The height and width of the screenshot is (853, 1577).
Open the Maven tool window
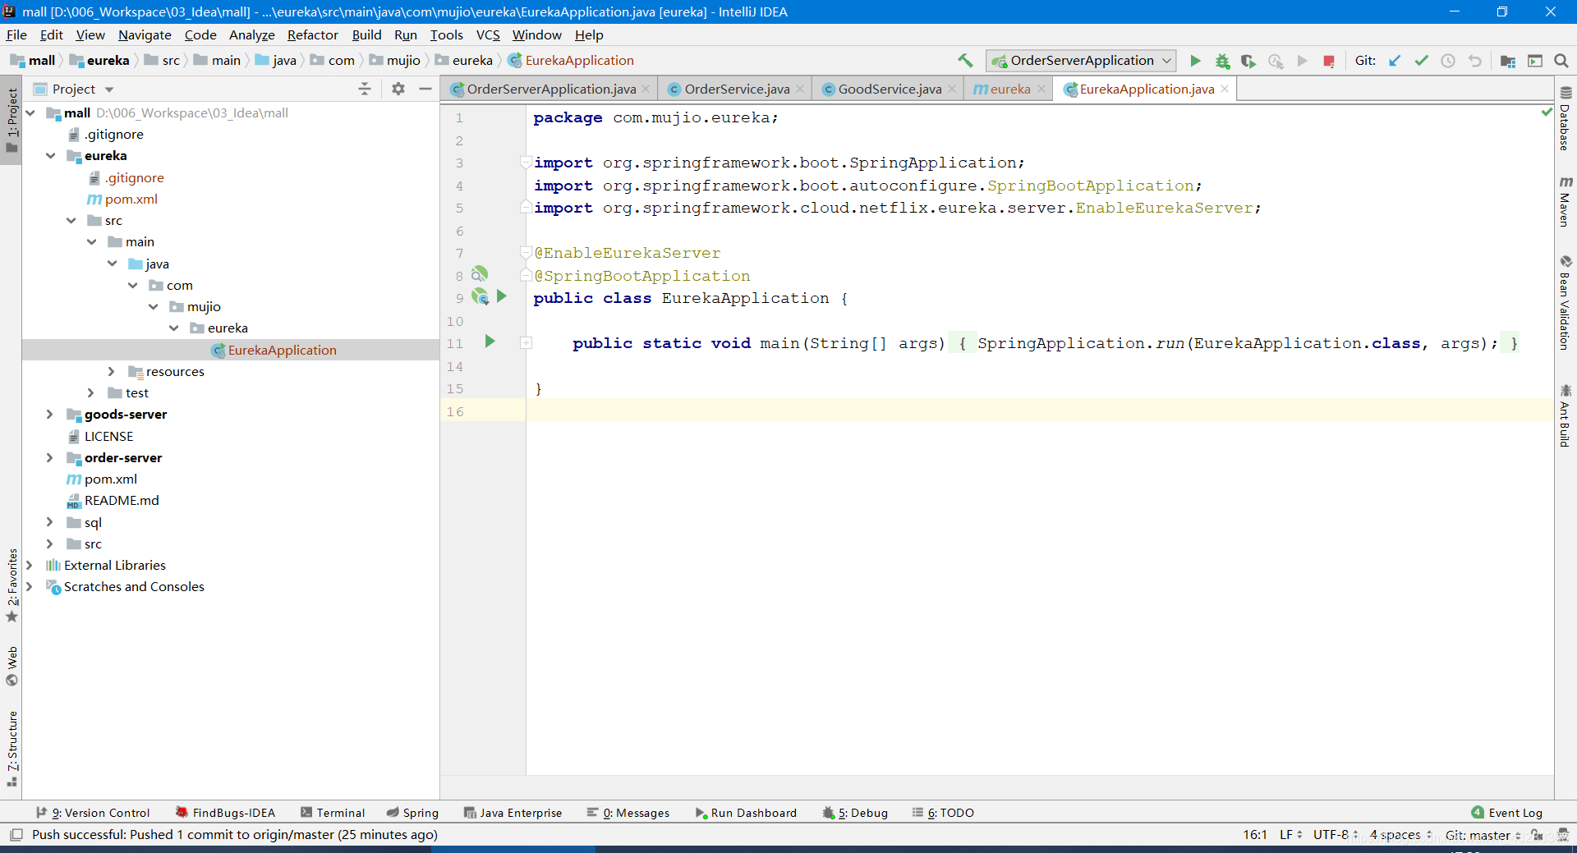(1566, 201)
